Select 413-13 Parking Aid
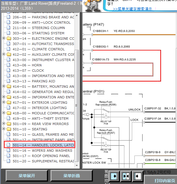Image resolution: width=177 pixels, height=184 pixels. click(34, 81)
